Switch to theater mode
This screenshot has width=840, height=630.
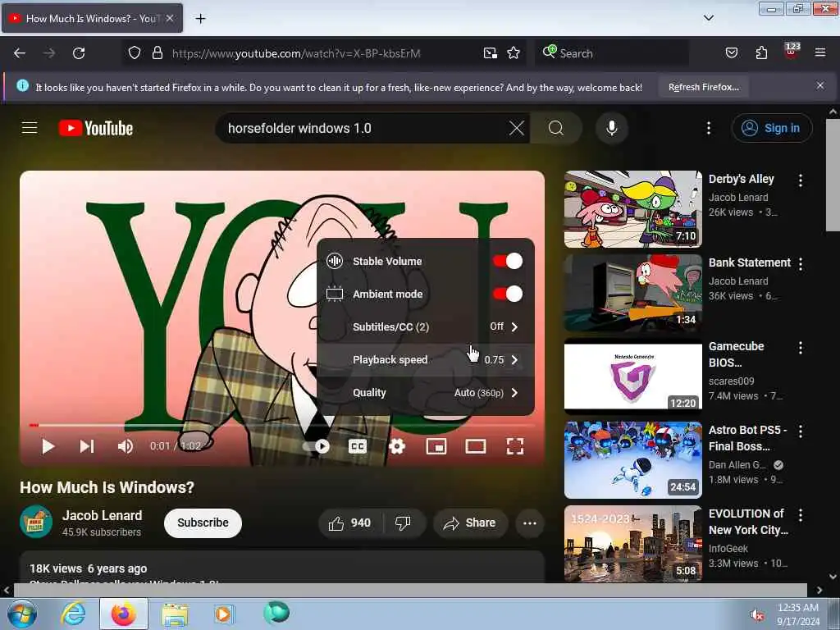point(475,446)
